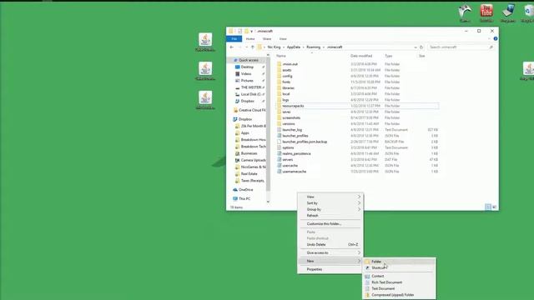Choose Undo Delete in context menu
This screenshot has width=534, height=300.
[x=330, y=244]
